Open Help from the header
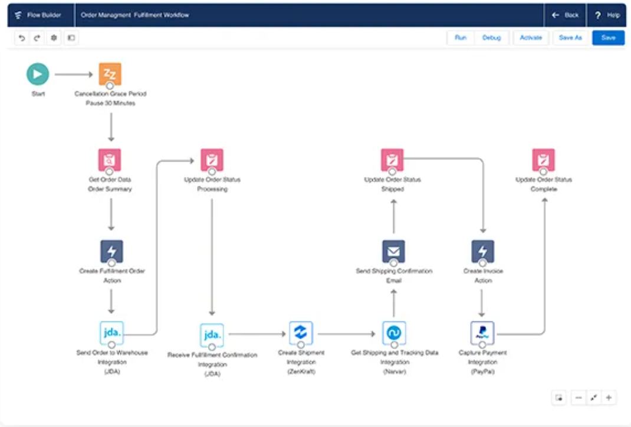Viewport: 631px width, 427px height. pos(607,15)
